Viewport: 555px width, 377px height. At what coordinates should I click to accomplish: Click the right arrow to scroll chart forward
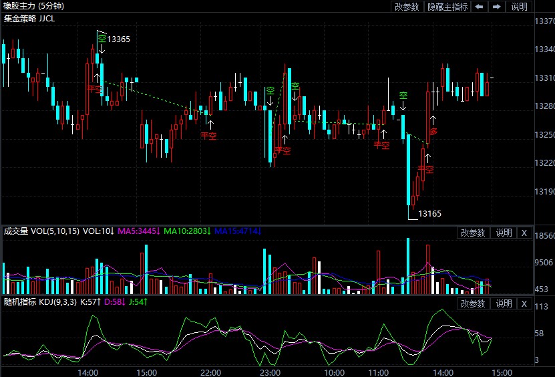click(x=496, y=7)
